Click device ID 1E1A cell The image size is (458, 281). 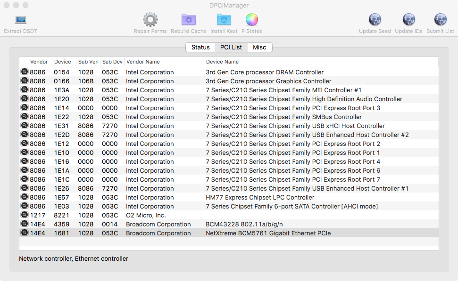point(62,170)
